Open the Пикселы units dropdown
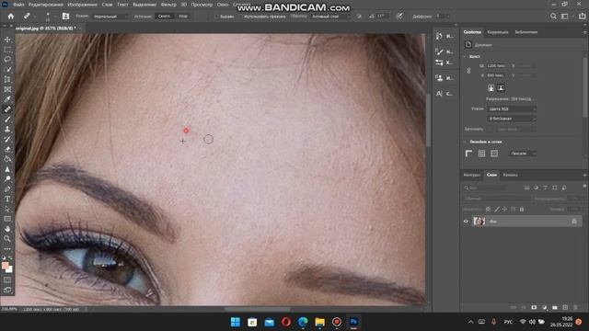 (523, 154)
